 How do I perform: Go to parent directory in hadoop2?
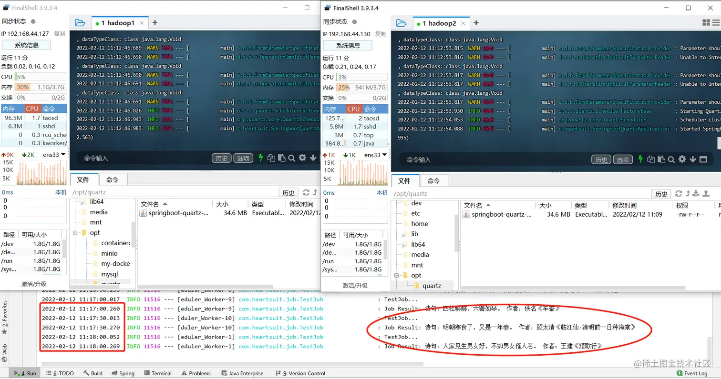coord(687,193)
